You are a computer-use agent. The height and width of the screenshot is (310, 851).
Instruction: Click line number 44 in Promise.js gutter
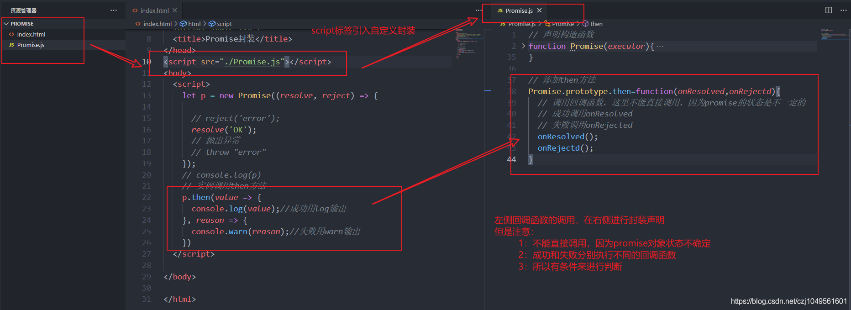point(511,159)
